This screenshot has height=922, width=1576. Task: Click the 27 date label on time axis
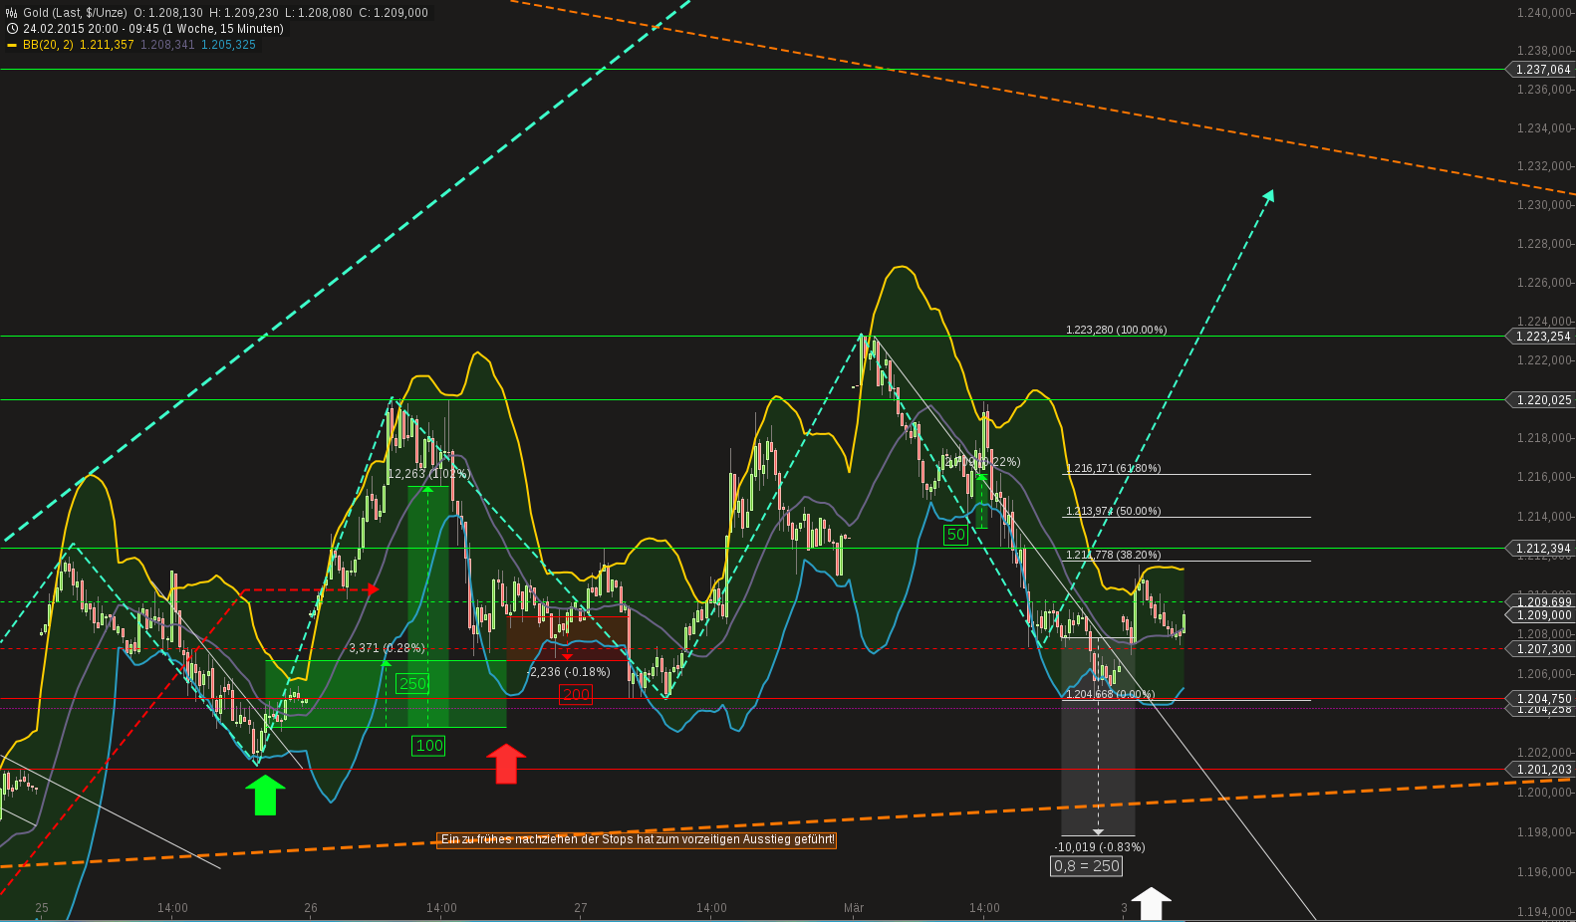[581, 908]
